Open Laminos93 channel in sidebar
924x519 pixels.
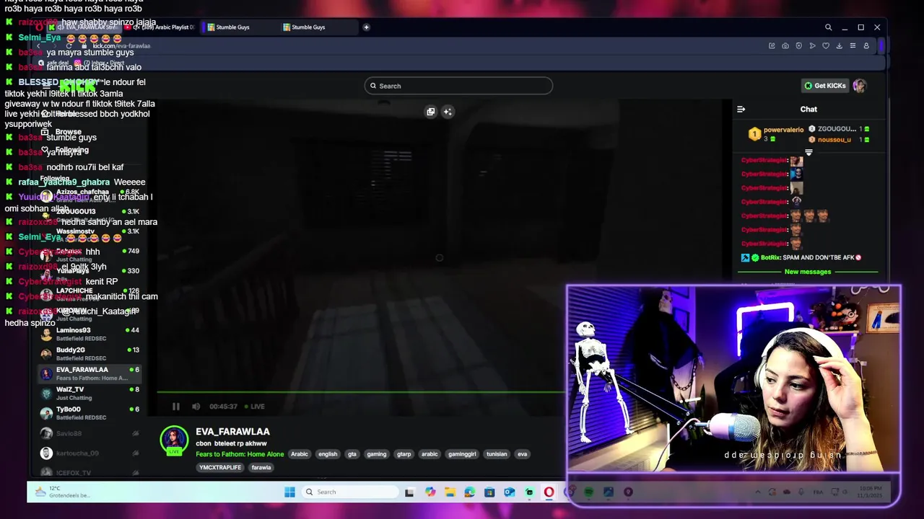(x=90, y=334)
